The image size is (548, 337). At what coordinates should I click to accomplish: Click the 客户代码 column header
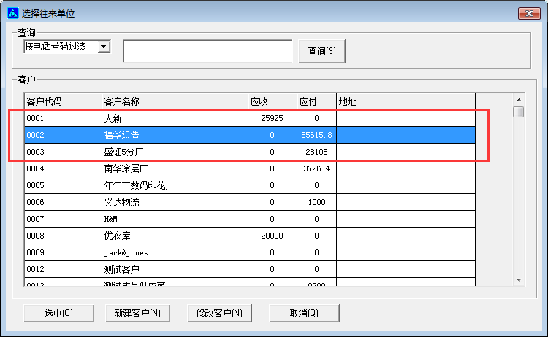(63, 101)
